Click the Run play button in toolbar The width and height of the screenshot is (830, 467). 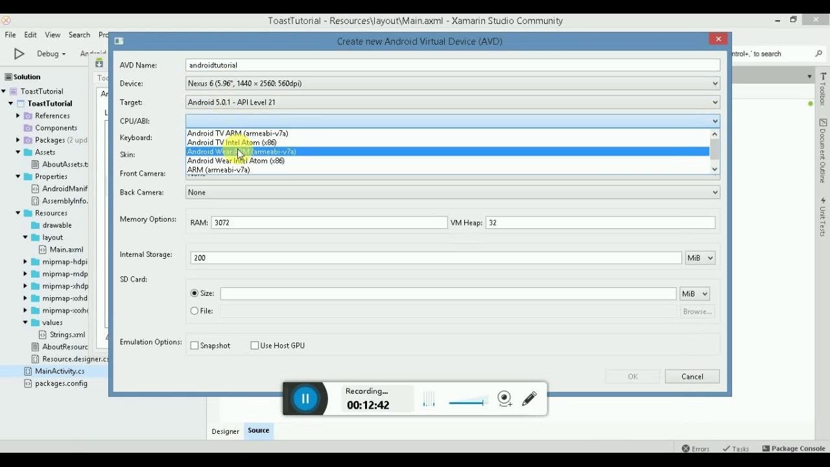tap(19, 54)
